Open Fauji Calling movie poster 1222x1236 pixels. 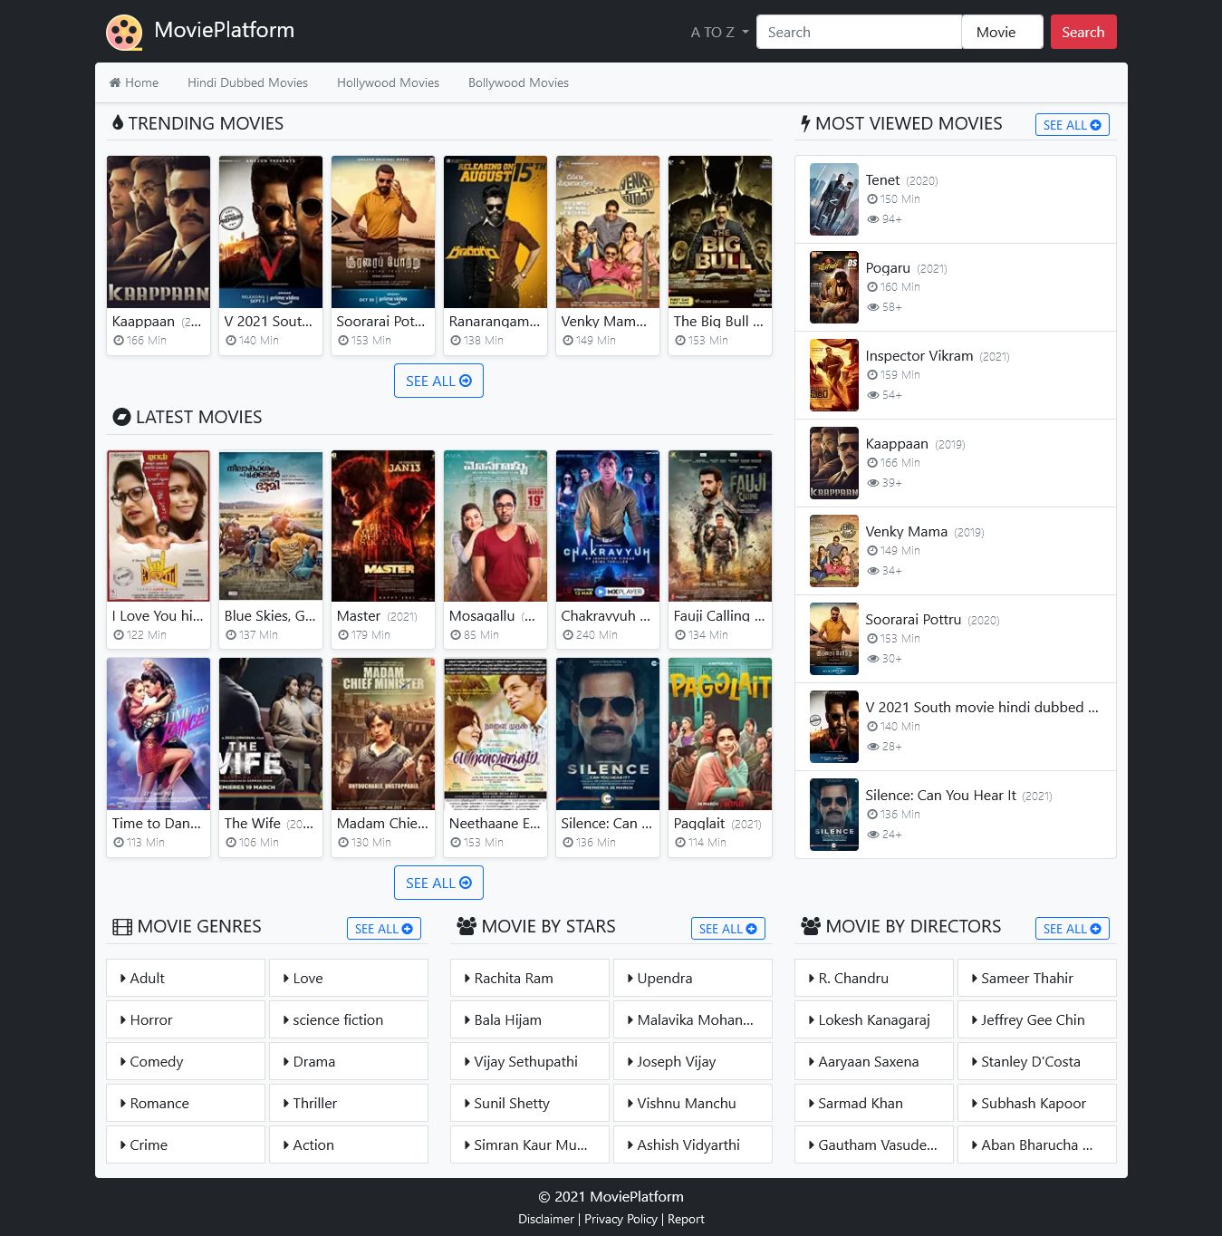pos(720,526)
